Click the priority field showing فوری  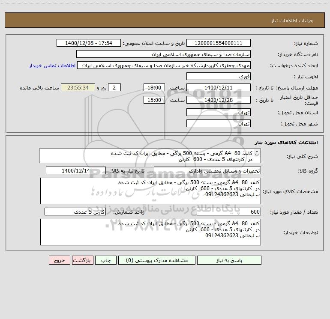point(219,76)
